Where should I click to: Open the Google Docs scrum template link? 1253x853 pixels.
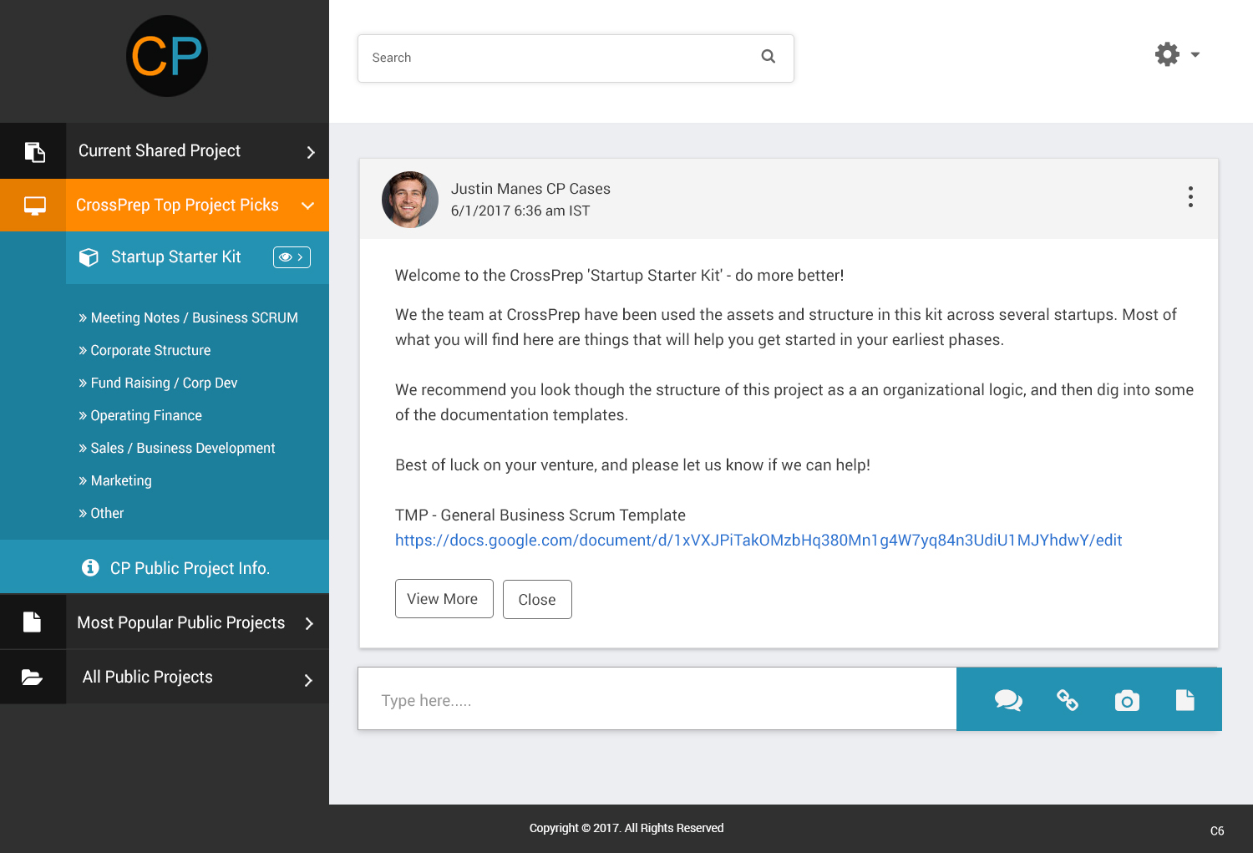[x=758, y=541]
